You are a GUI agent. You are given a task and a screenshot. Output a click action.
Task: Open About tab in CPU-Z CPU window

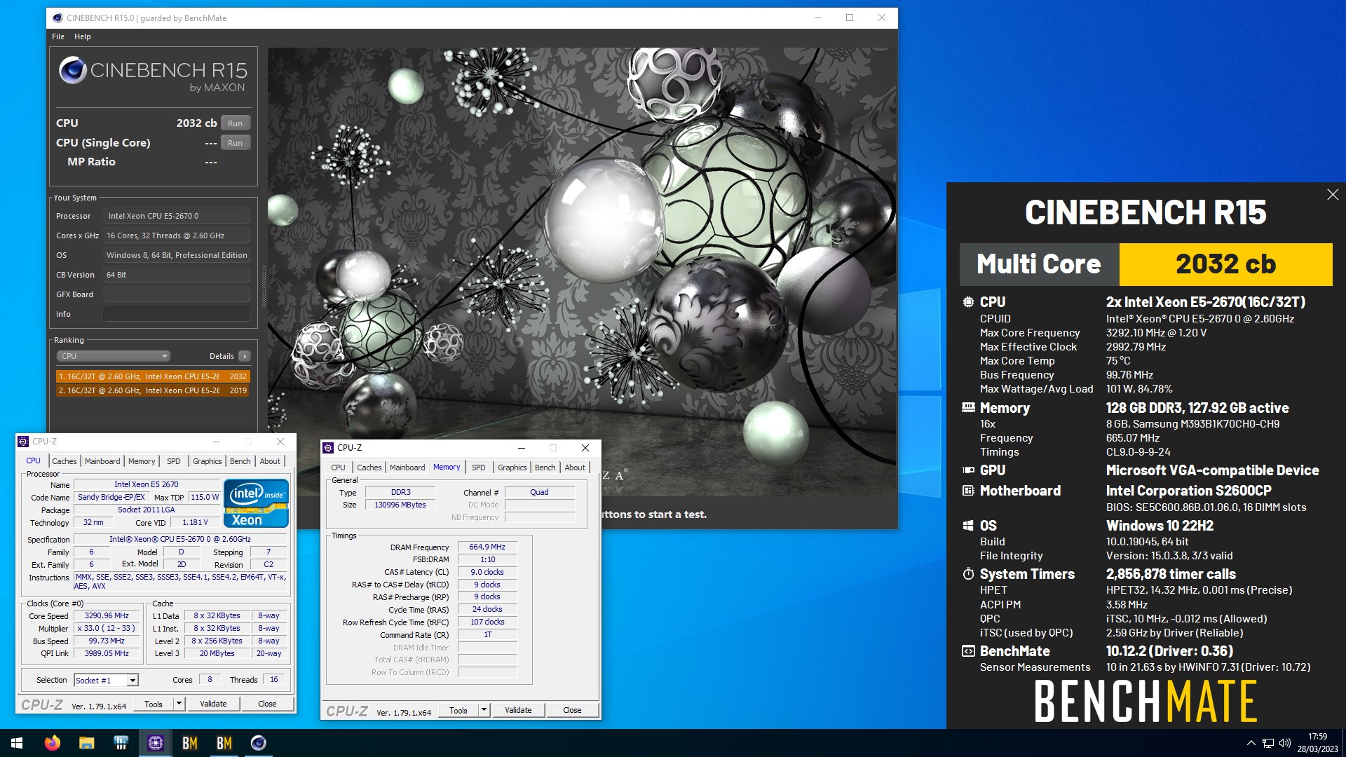point(270,461)
